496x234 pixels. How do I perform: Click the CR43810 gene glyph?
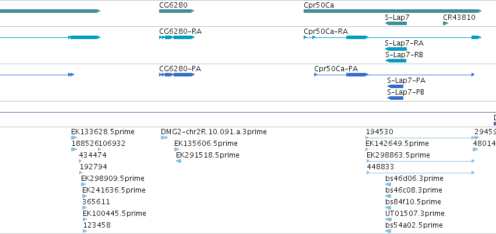tap(446, 23)
